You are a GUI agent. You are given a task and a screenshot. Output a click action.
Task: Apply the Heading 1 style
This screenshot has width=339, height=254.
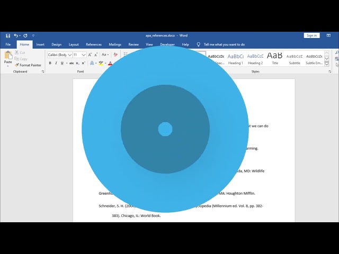[x=236, y=59]
